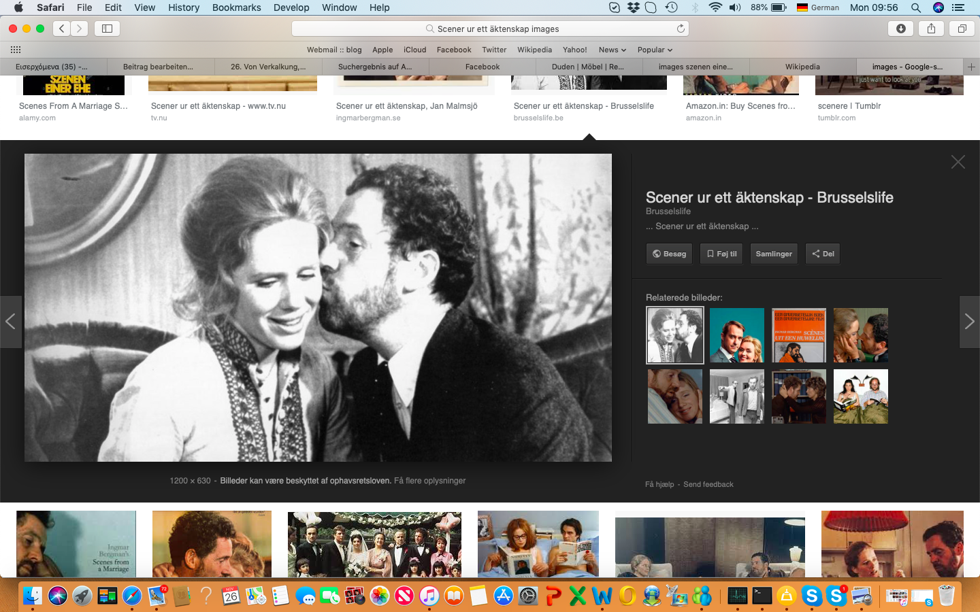Go forward with Safari's forward arrow

click(80, 29)
